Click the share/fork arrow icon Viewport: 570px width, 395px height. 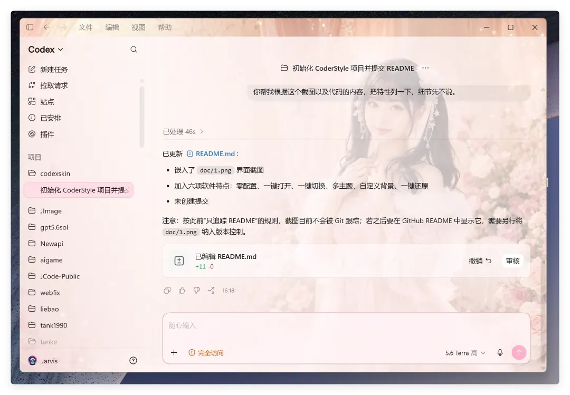[211, 291]
